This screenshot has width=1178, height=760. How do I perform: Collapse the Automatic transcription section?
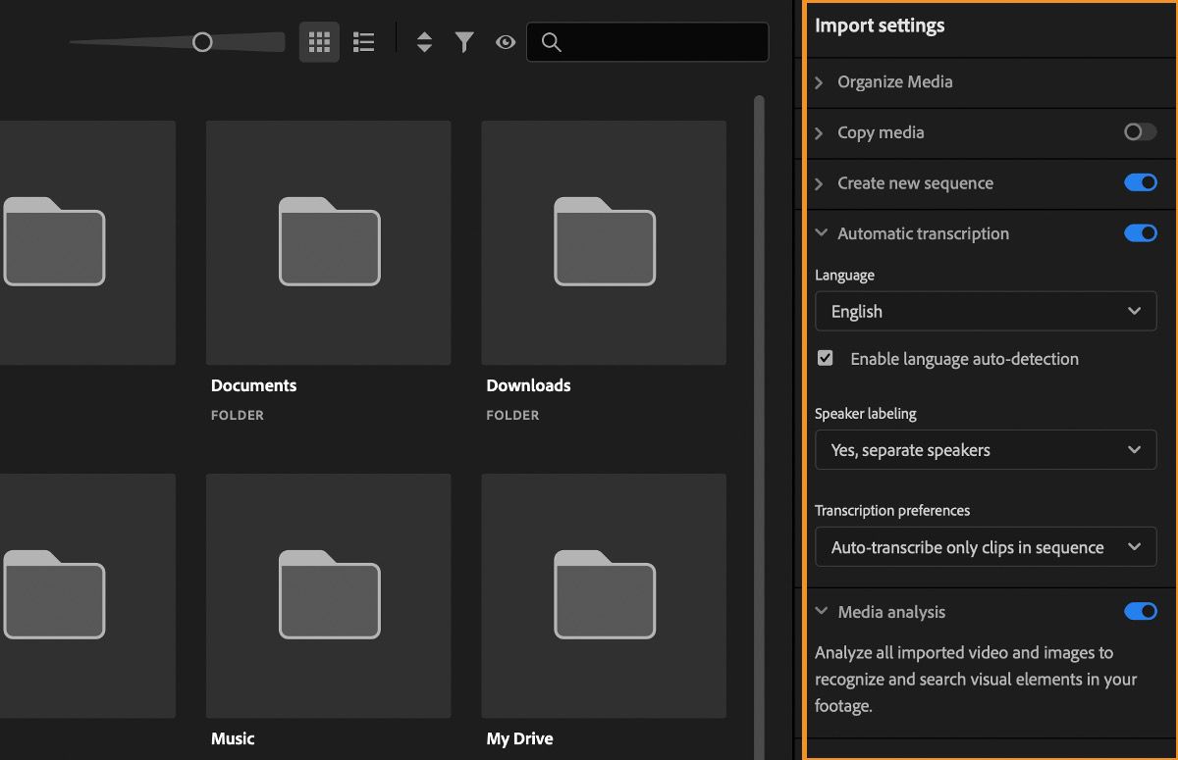(x=821, y=233)
